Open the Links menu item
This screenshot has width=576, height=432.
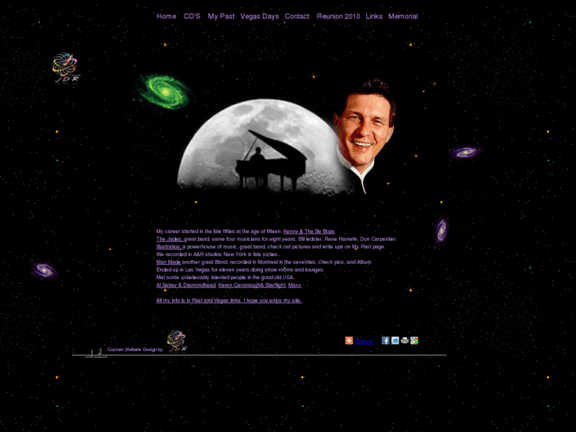pos(374,16)
